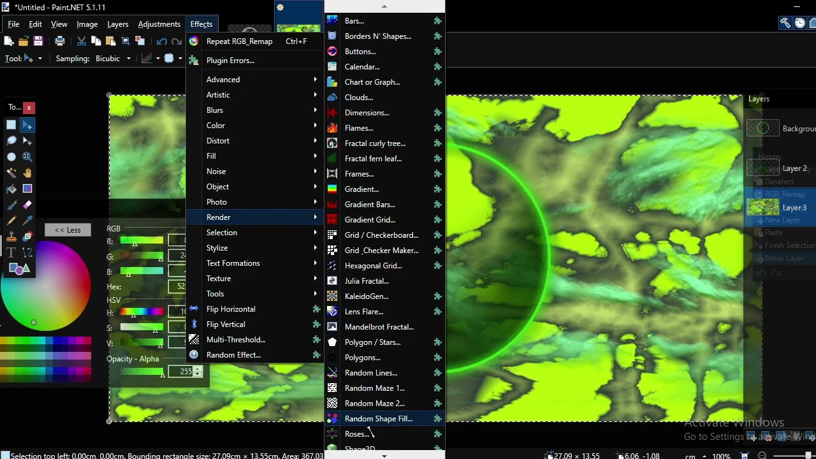Select the Background layer thumbnail
The width and height of the screenshot is (816, 459).
(763, 129)
